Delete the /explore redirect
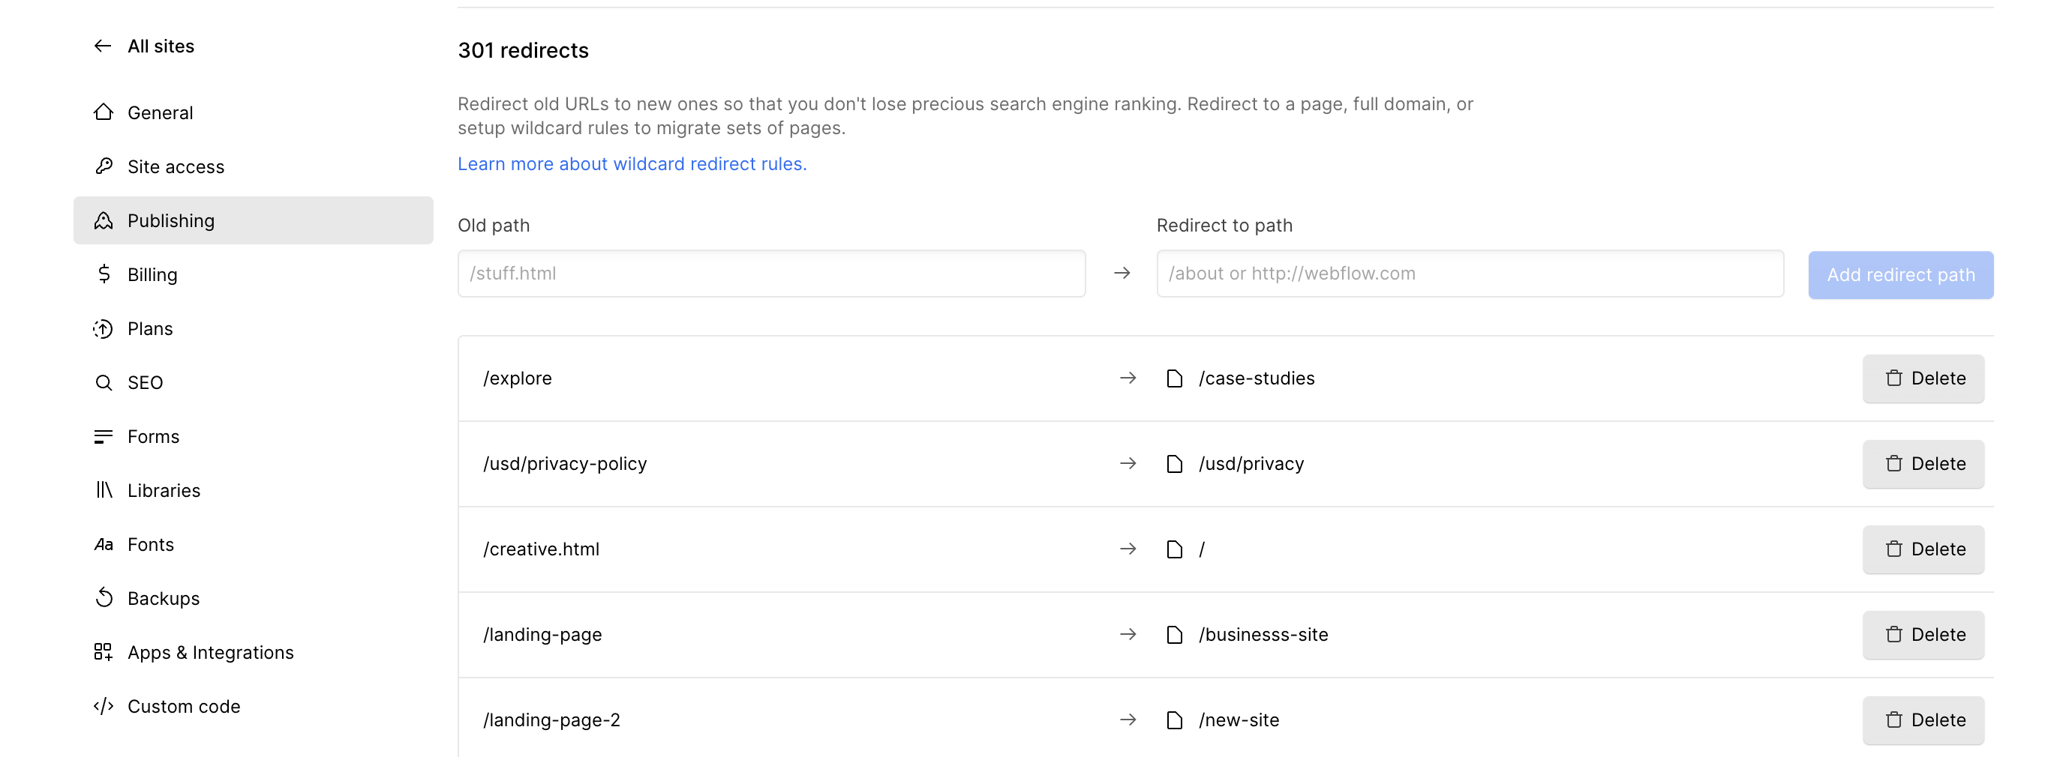Viewport: 2069px width, 757px height. [x=1923, y=378]
